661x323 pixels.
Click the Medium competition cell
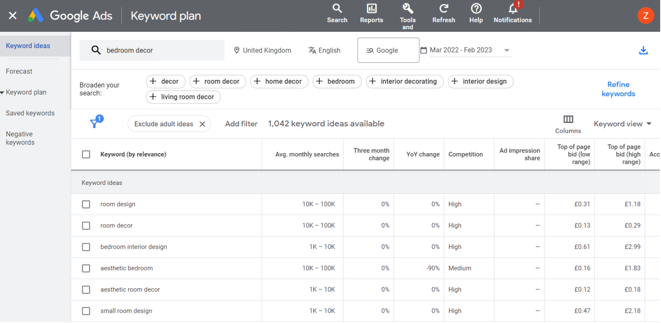(x=460, y=268)
